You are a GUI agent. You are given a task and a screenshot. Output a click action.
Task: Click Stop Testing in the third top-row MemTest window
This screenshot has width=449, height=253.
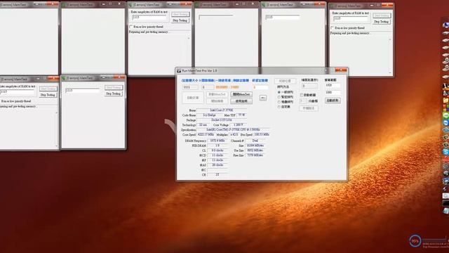[x=180, y=20]
